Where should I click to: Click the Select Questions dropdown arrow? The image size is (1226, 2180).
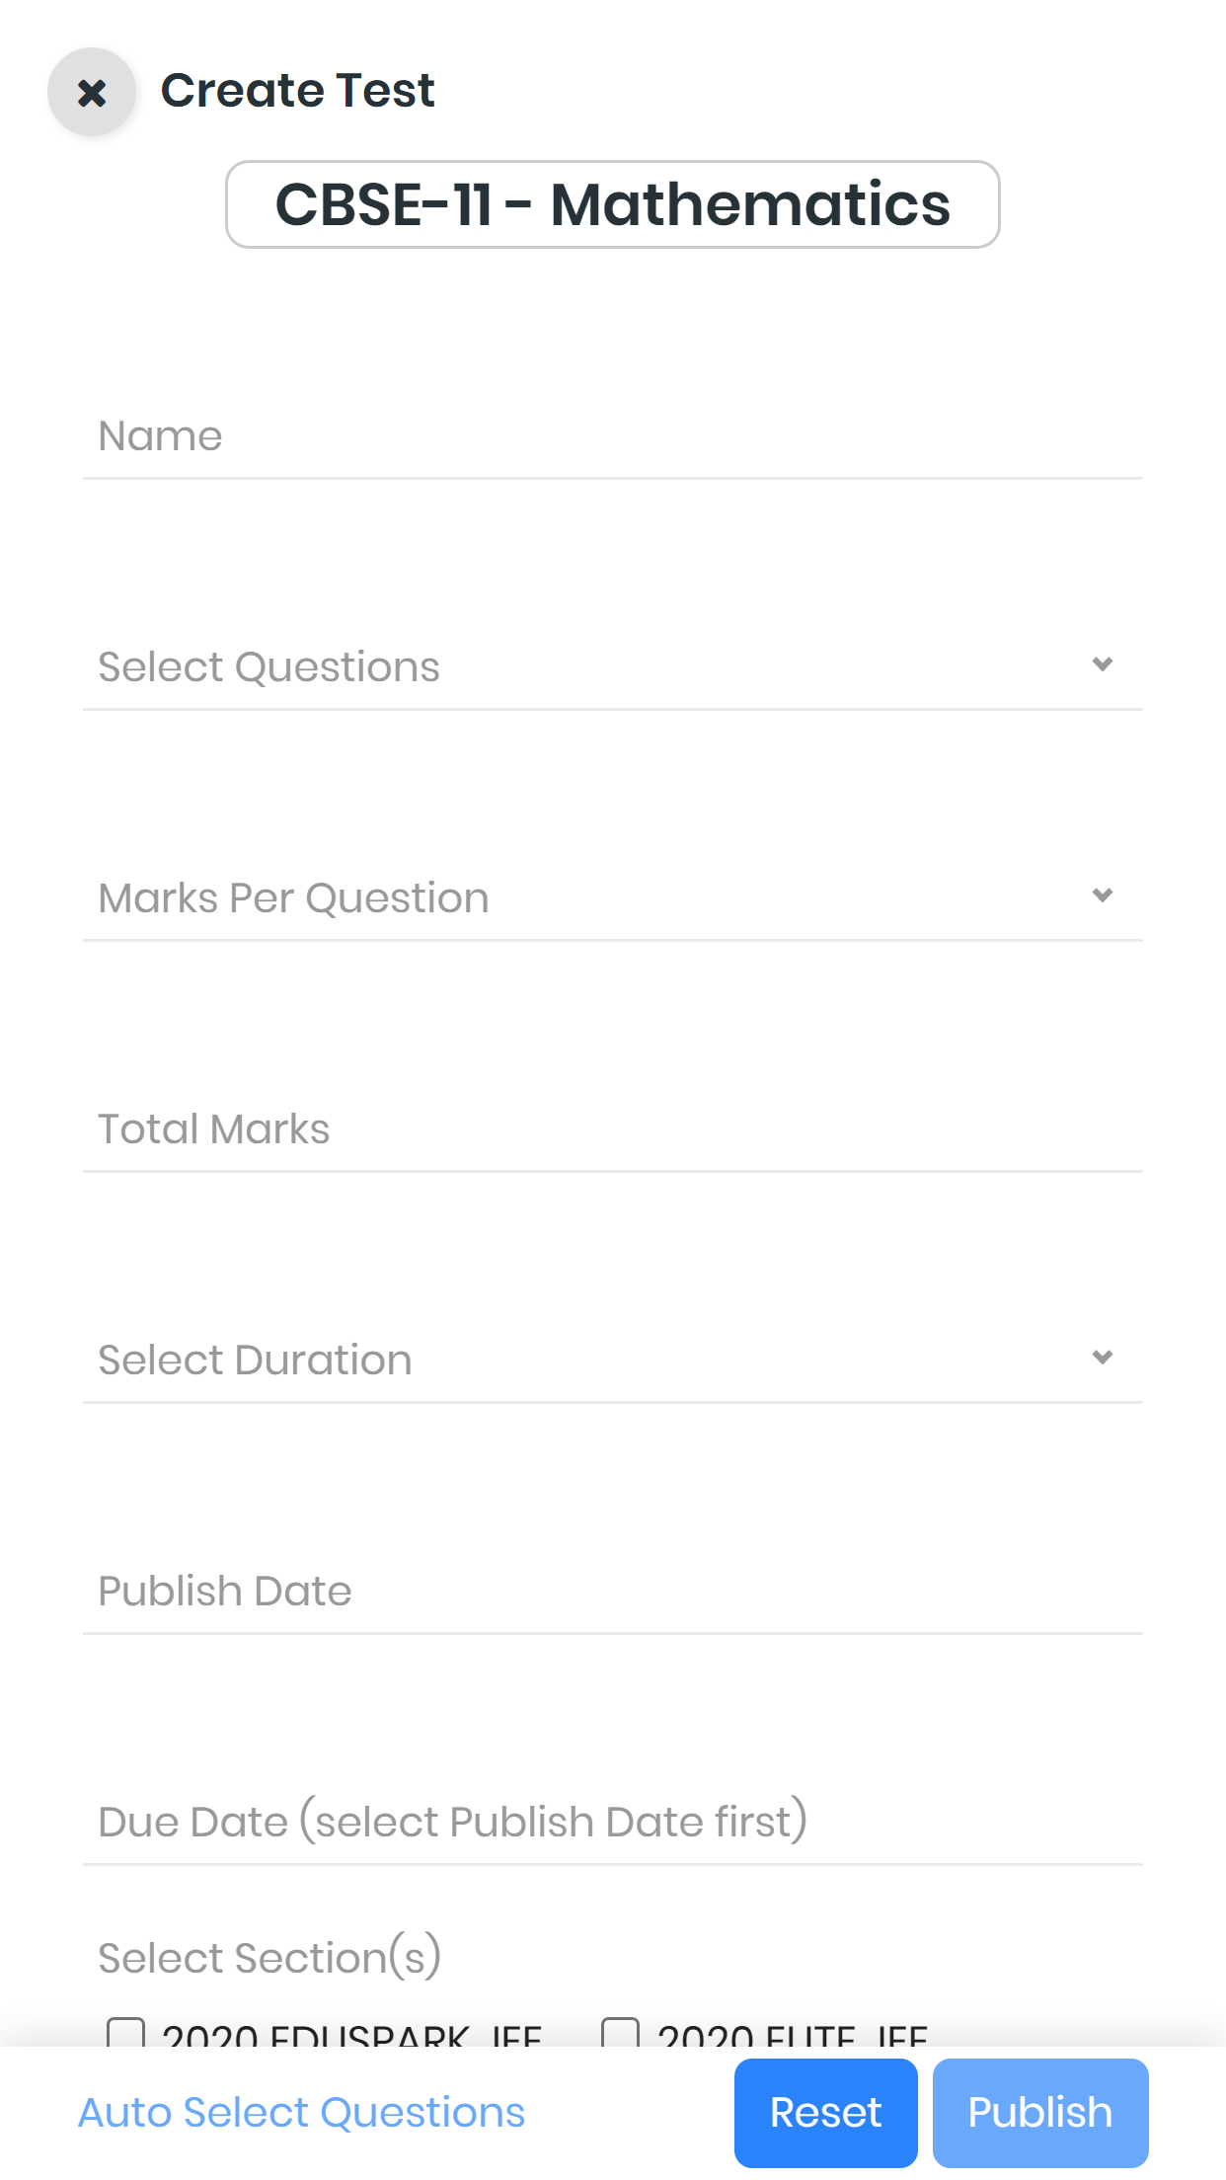pyautogui.click(x=1102, y=664)
